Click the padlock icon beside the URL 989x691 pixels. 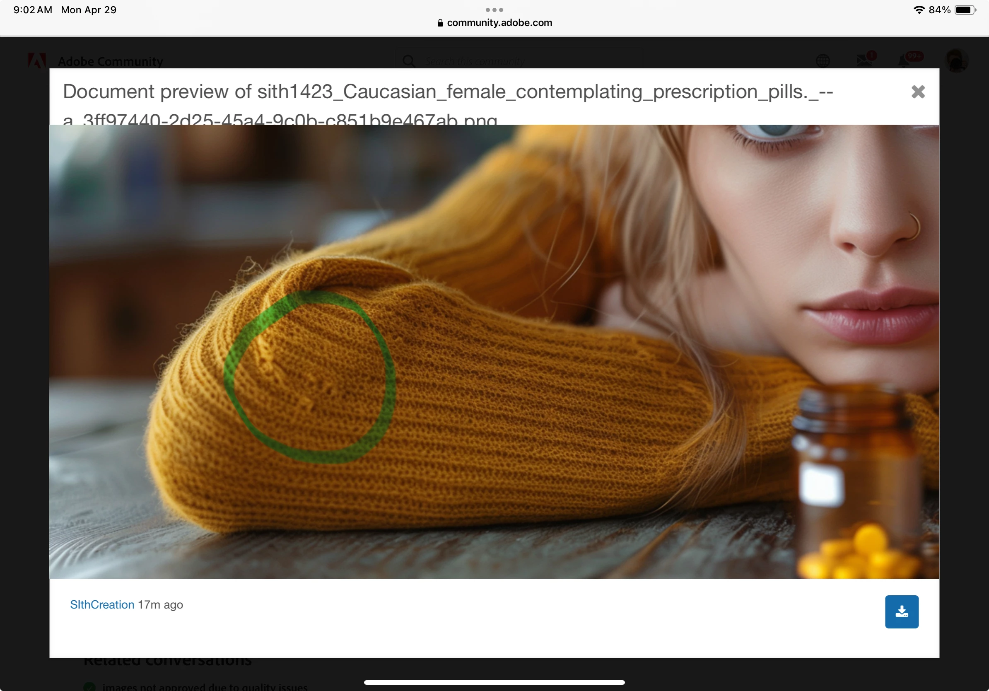[x=440, y=23]
